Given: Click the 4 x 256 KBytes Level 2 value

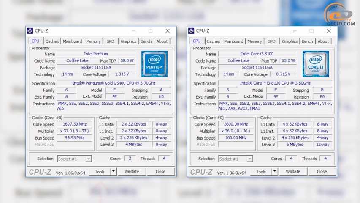Looking at the screenshot, I should [295, 137].
